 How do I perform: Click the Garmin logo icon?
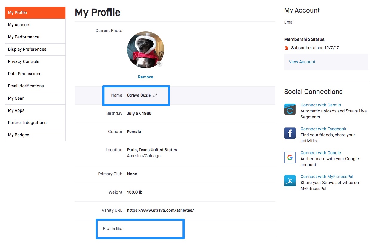(x=290, y=109)
